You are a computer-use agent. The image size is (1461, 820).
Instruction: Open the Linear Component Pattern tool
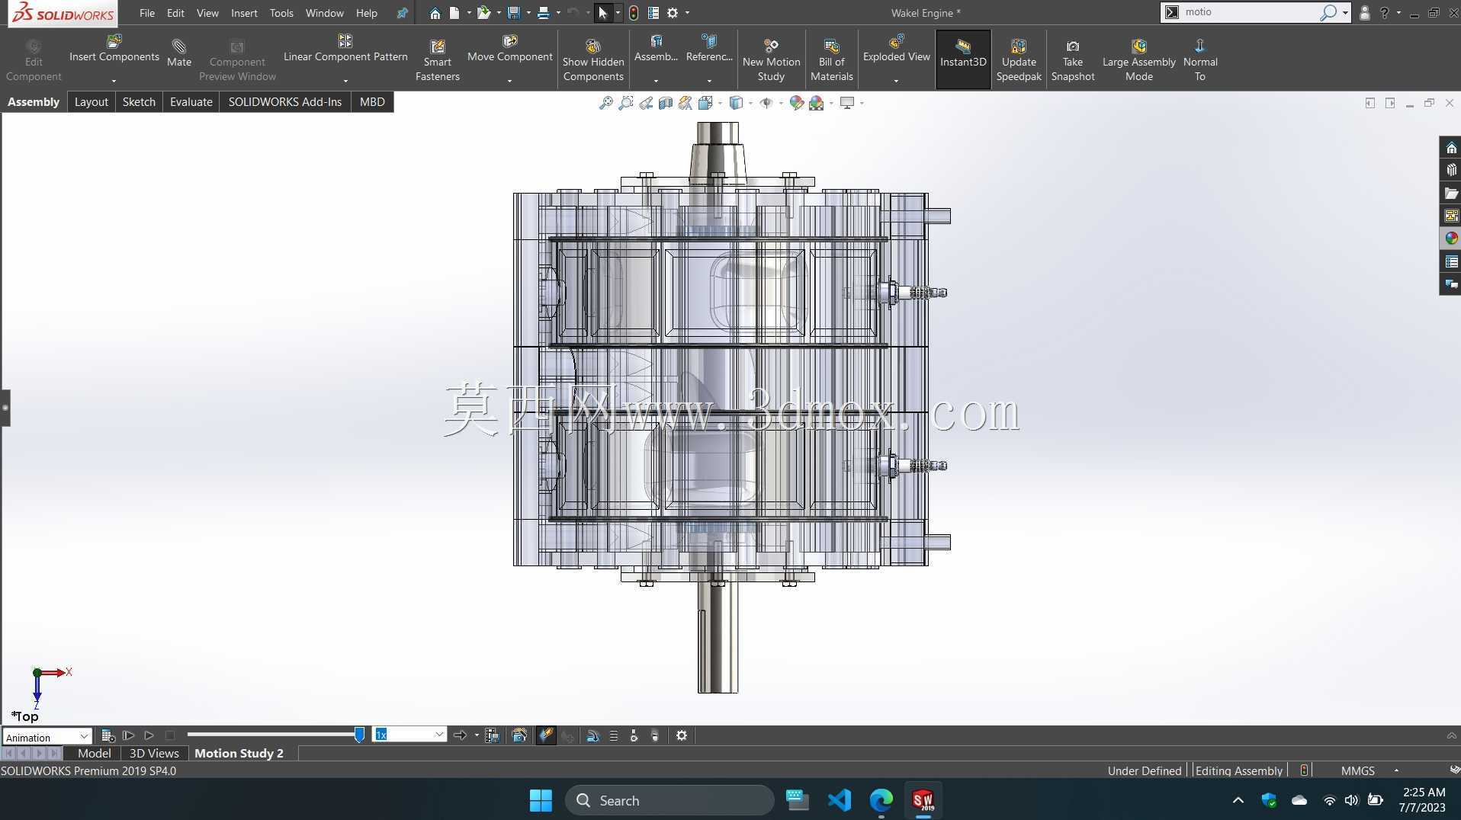pyautogui.click(x=345, y=49)
